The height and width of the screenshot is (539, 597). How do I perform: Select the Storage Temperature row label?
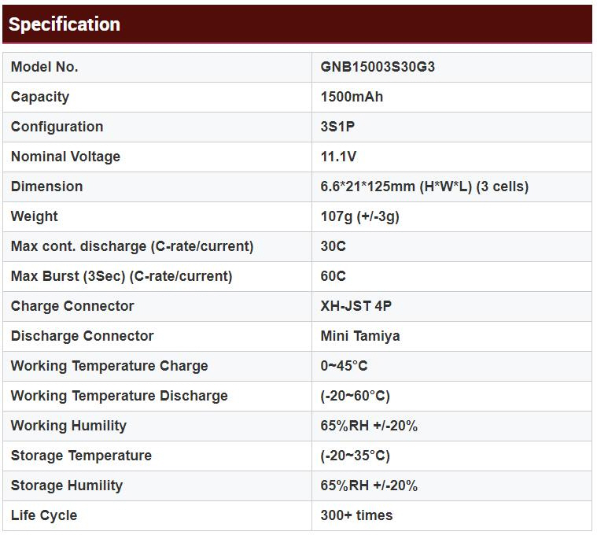coord(81,456)
